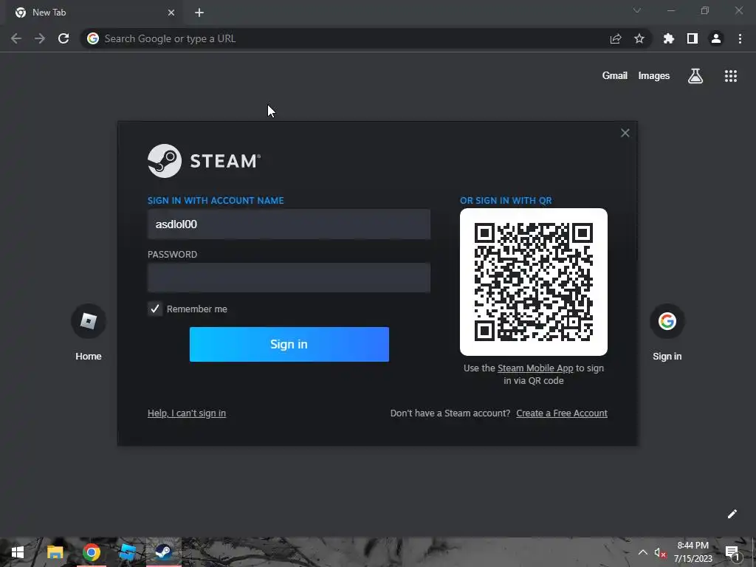
Task: Open Windows Start menu
Action: pos(18,552)
